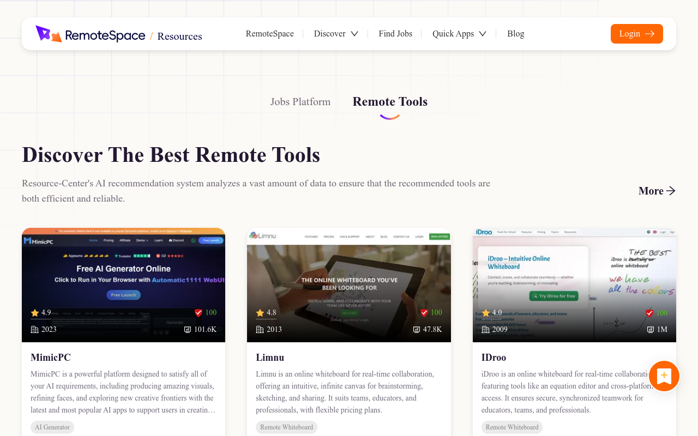Open the Blog page
This screenshot has height=436, width=698.
pyautogui.click(x=515, y=34)
